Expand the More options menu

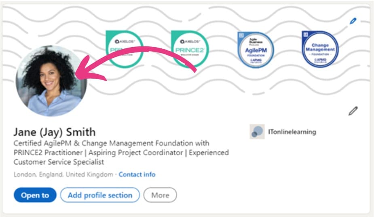pyautogui.click(x=160, y=195)
